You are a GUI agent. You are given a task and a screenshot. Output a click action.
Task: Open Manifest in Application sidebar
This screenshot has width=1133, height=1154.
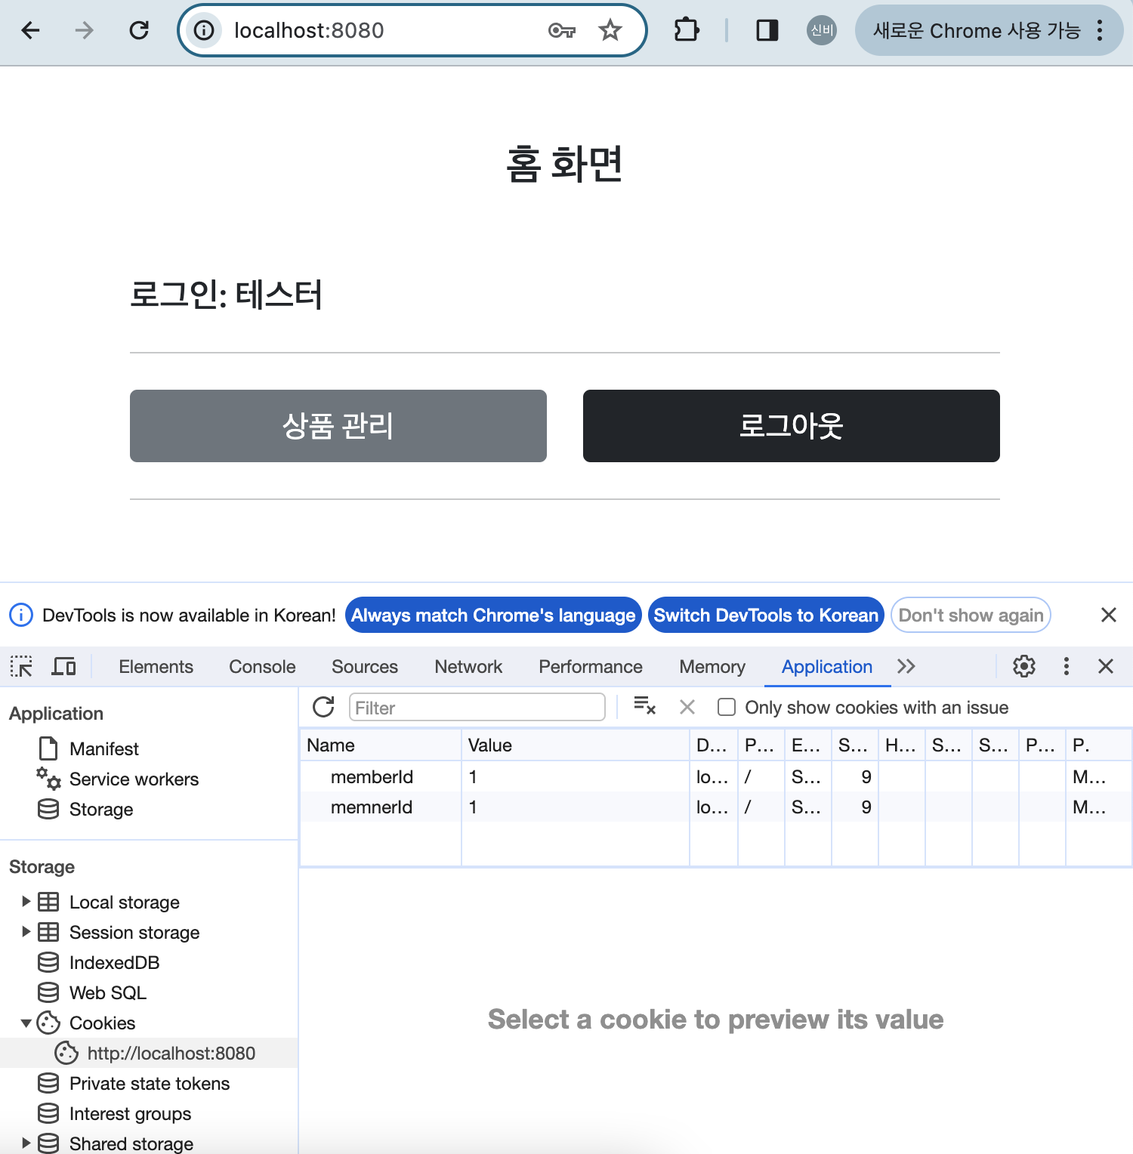click(104, 749)
